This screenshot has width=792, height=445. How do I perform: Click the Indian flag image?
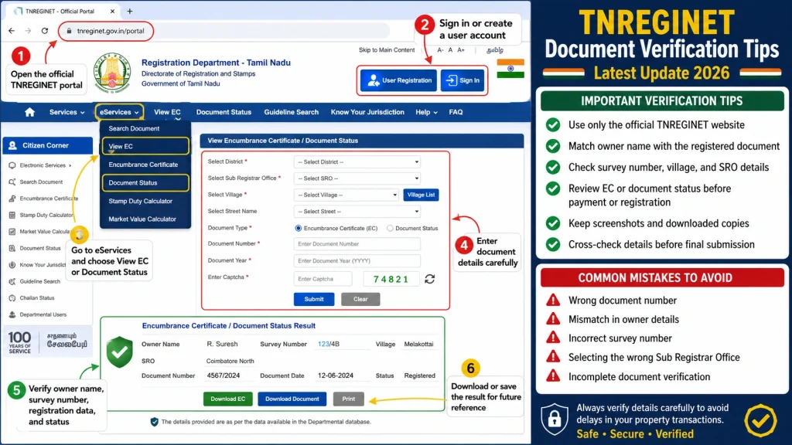tap(510, 69)
